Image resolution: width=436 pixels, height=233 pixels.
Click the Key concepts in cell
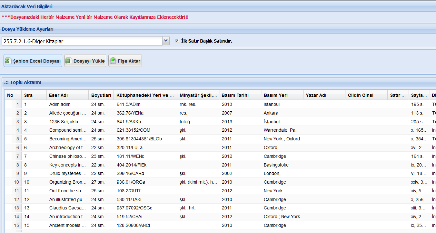pos(68,165)
